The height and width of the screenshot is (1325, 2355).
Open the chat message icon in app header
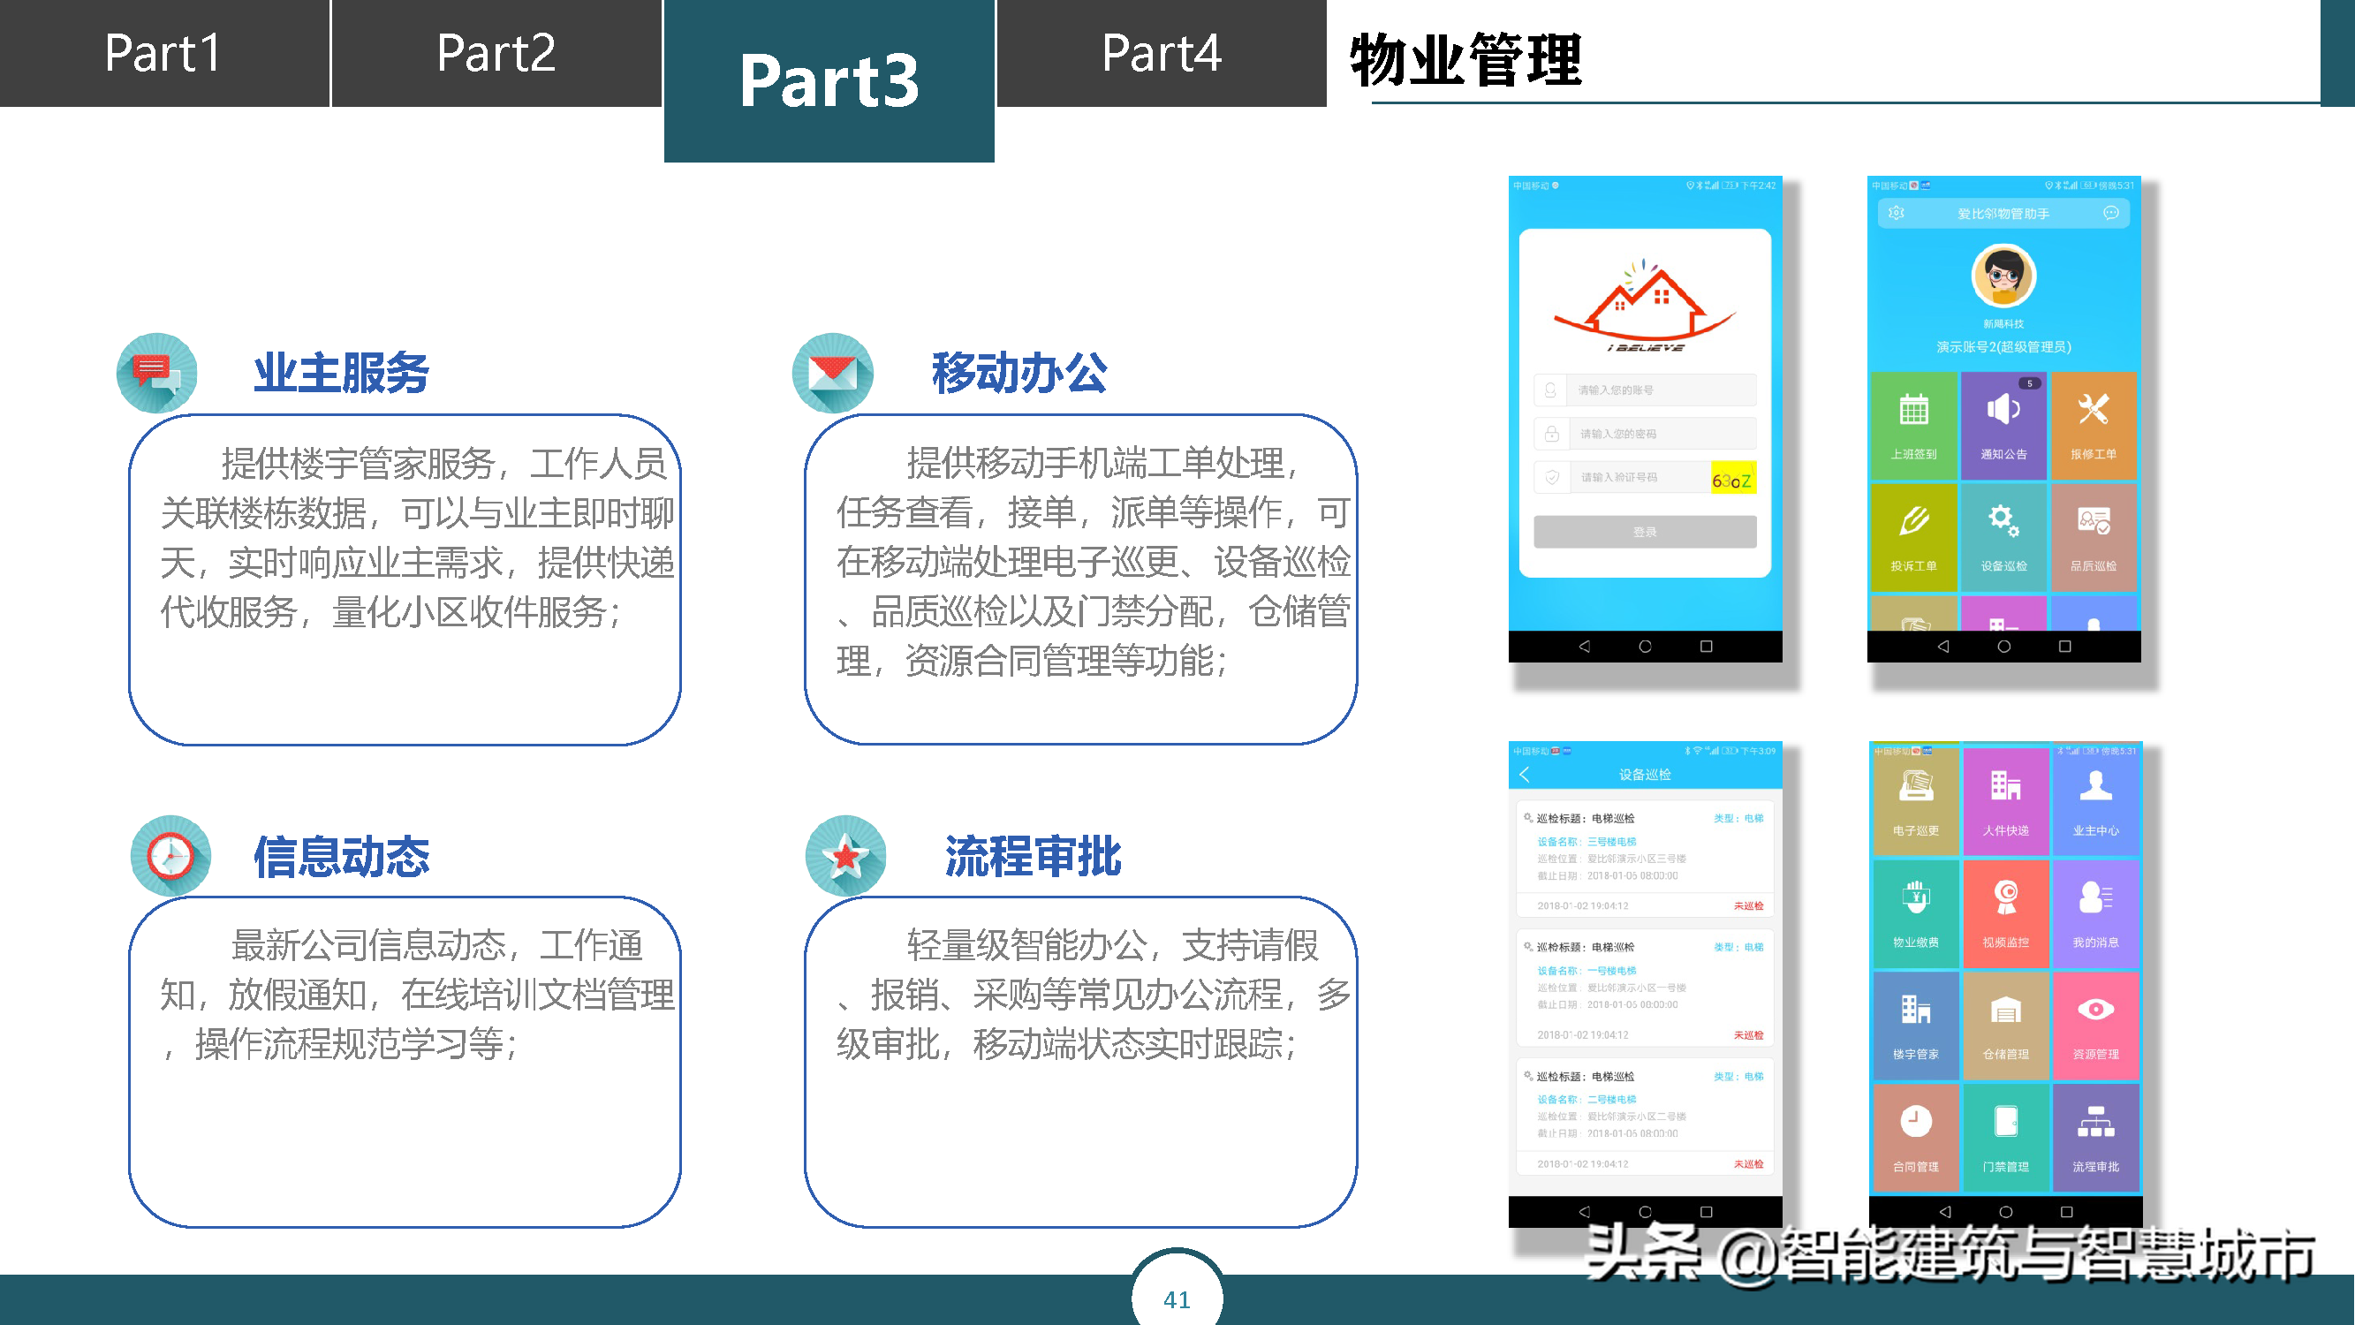(2111, 213)
